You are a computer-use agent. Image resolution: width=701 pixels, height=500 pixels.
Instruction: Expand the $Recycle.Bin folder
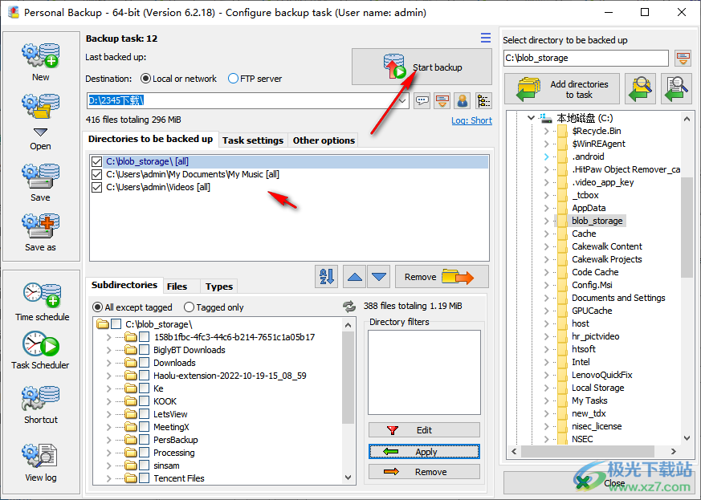point(546,131)
